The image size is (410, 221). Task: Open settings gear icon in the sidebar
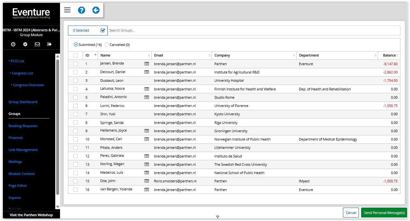coord(25,44)
